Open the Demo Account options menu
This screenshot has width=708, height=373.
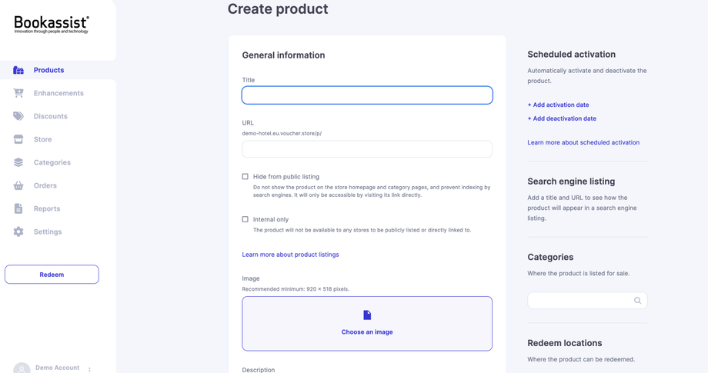click(x=89, y=369)
